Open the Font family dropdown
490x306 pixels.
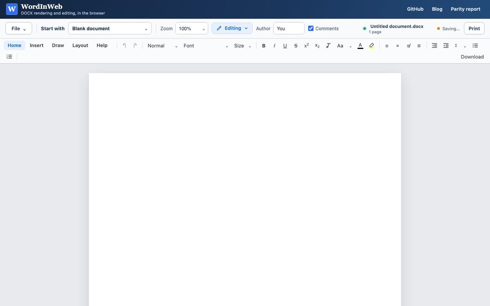coord(206,45)
